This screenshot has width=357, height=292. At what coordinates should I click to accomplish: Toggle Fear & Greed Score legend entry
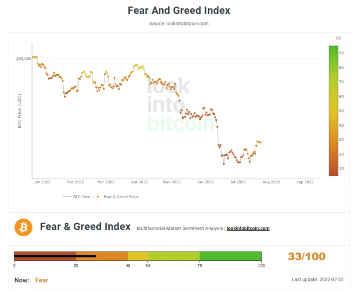coord(118,197)
